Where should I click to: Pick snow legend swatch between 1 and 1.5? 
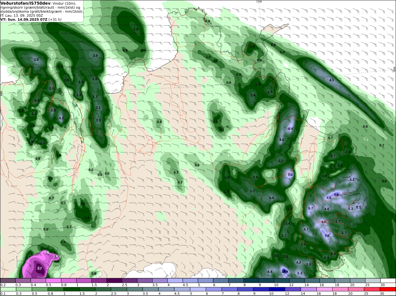coord(84,280)
